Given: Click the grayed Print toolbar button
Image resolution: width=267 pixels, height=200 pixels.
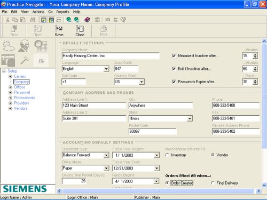Looking at the screenshot, I should point(104,31).
